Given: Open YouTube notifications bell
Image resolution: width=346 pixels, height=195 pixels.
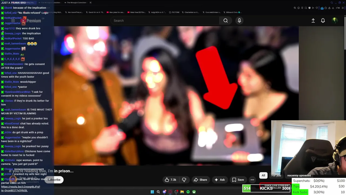Looking at the screenshot, I should click(323, 21).
